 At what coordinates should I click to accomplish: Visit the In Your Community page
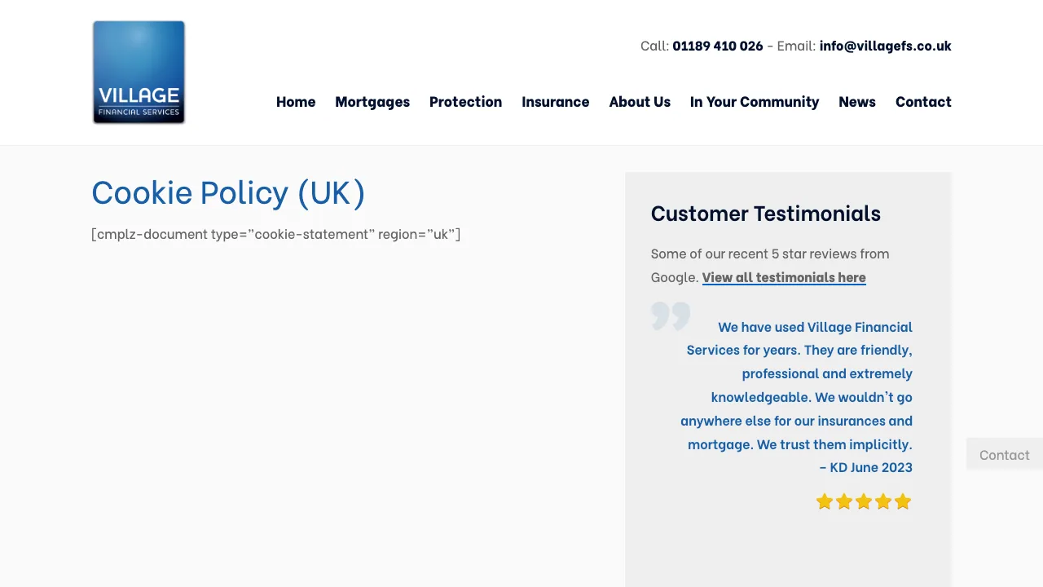tap(755, 101)
